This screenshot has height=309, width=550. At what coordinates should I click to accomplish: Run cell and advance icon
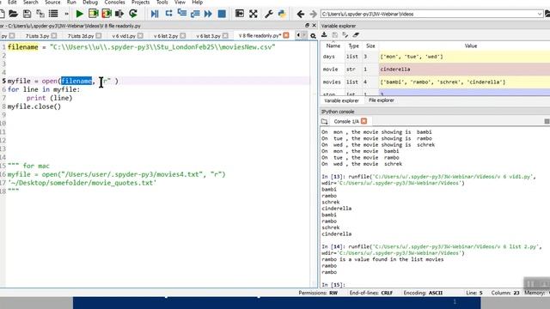click(107, 14)
